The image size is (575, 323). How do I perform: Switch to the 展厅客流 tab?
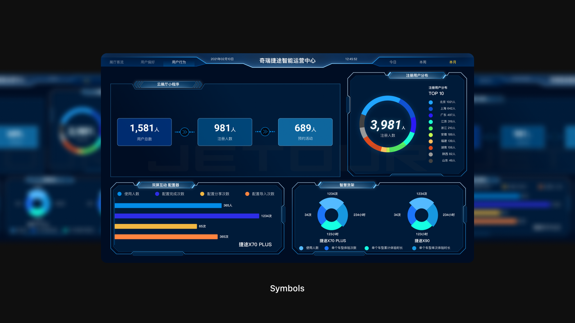116,62
